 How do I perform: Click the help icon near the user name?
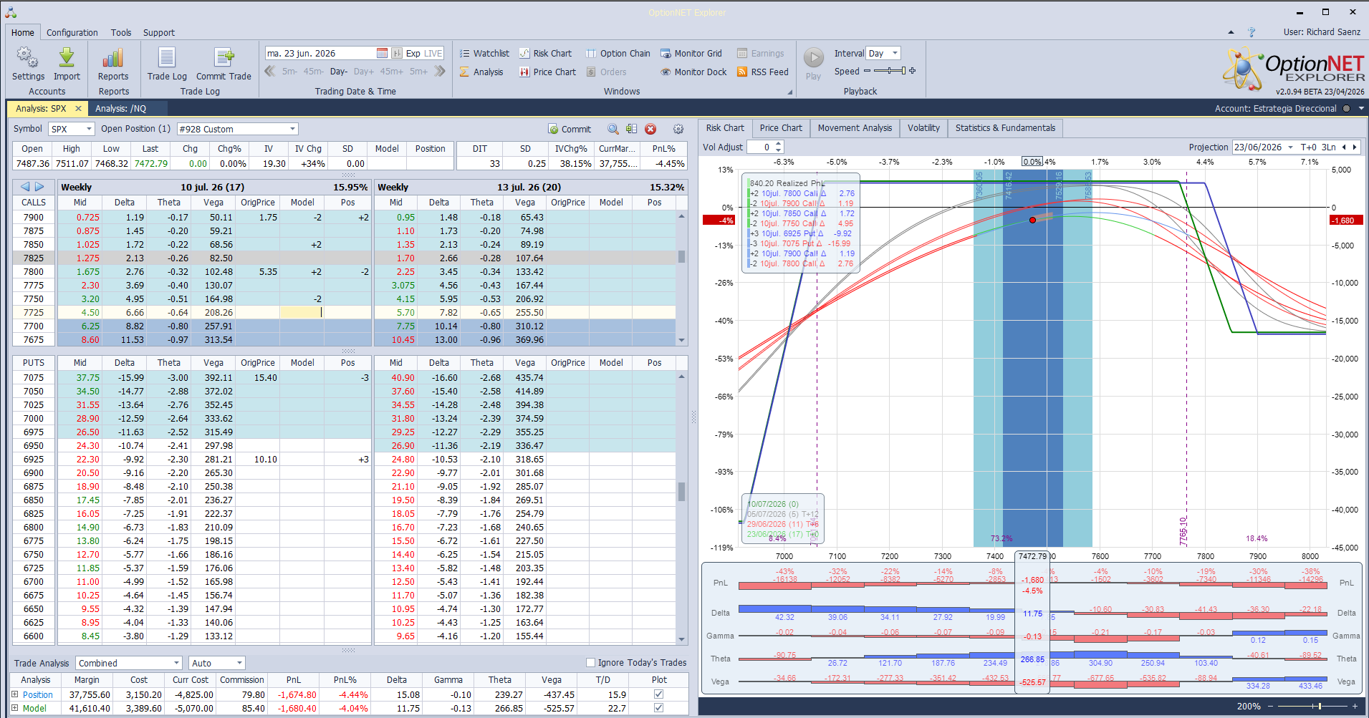point(1252,32)
